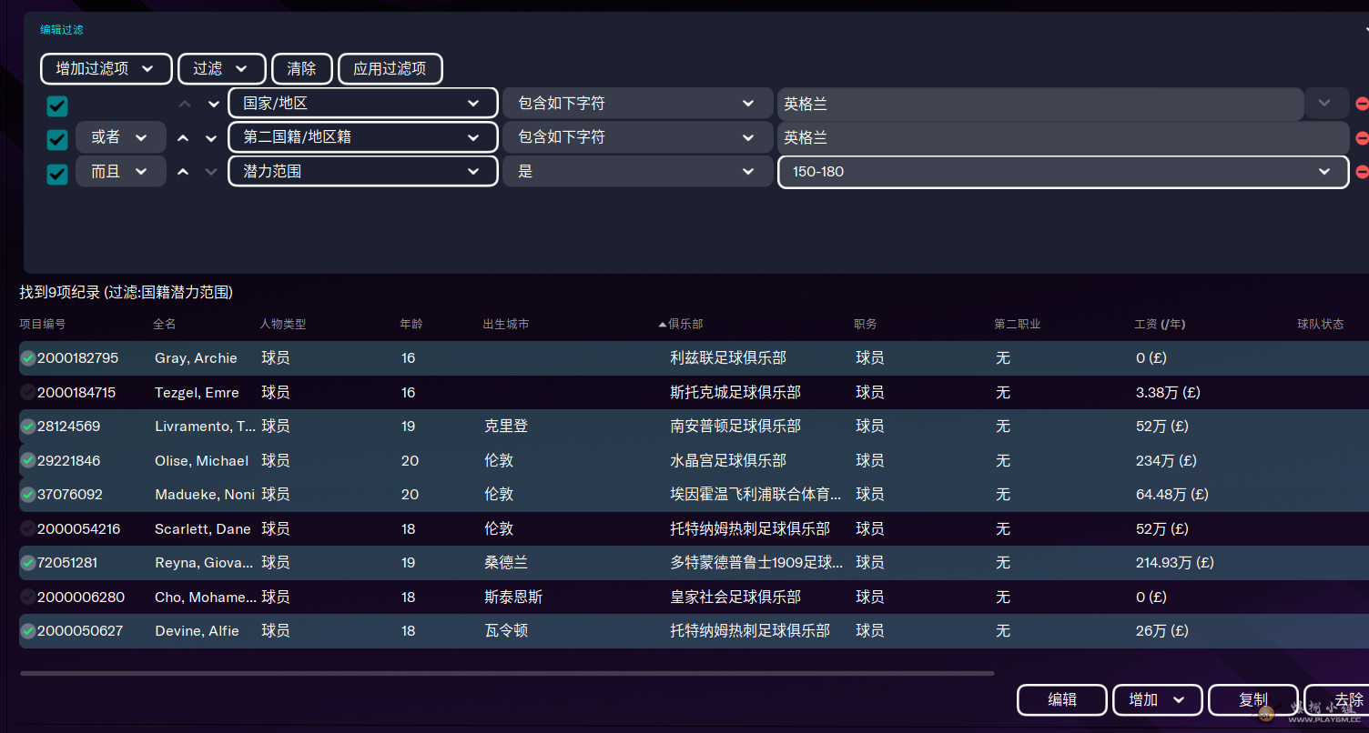The image size is (1369, 733).
Task: Click the horizontal scrollbar under the table
Action: point(507,674)
